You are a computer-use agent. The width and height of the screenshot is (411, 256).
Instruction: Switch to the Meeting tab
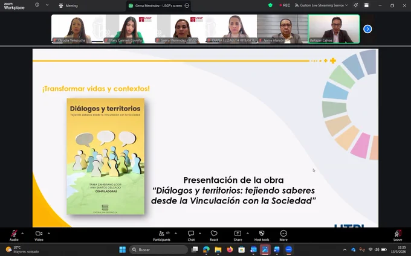tap(68, 5)
